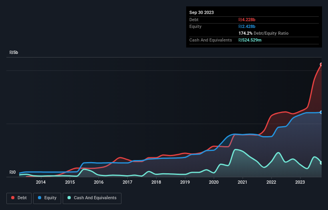This screenshot has width=328, height=210.
Task: Click the 2023 x-axis label
Action: click(300, 182)
